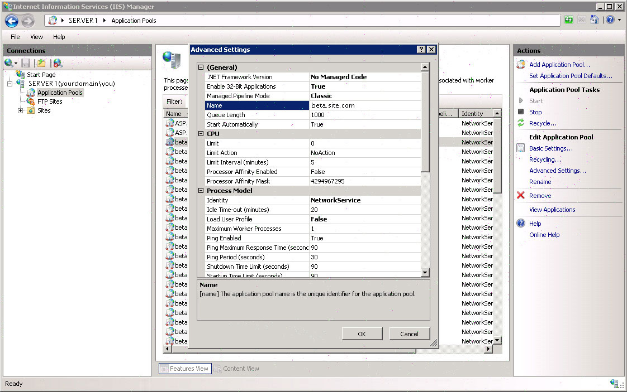Open the SERVER1 breadcrumb arrow in address bar

pos(104,21)
